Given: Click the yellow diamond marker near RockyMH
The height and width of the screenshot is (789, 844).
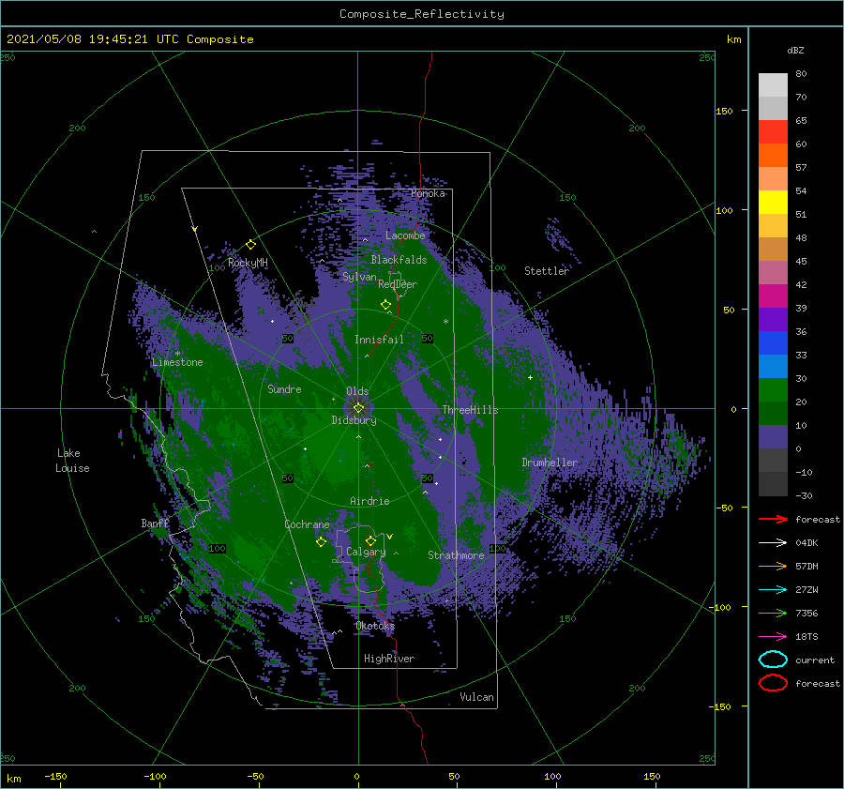Looking at the screenshot, I should pos(250,245).
